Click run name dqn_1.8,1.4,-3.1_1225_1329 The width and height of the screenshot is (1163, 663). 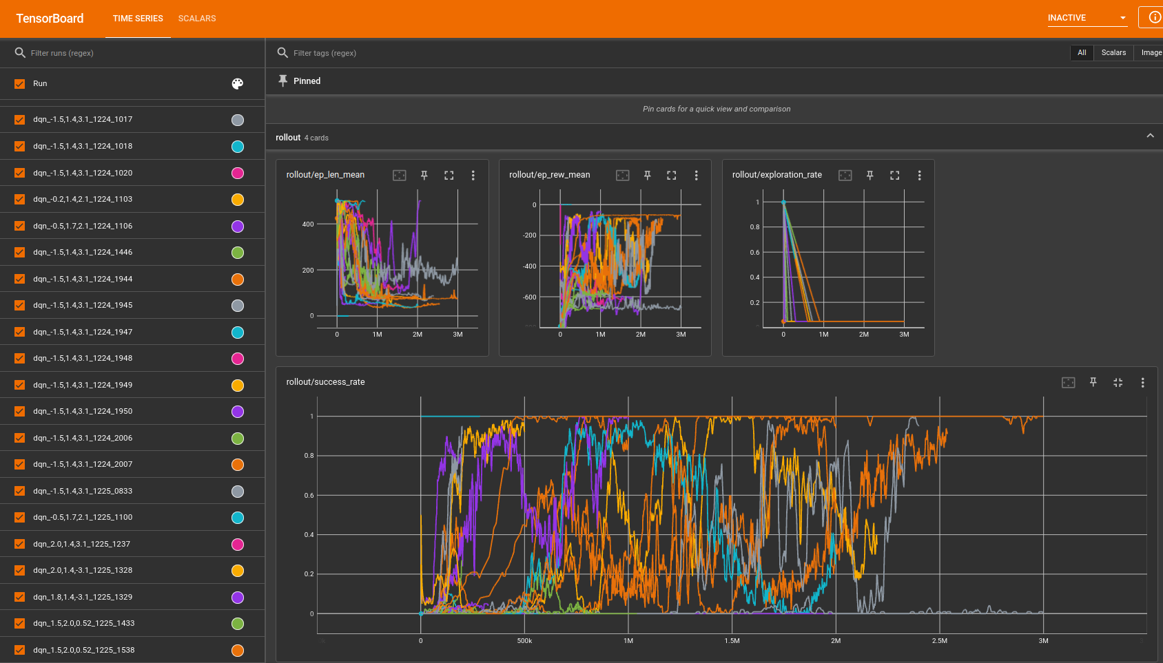tap(83, 598)
